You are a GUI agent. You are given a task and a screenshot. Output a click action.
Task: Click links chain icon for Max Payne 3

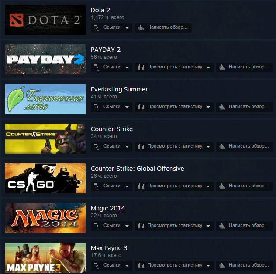[97, 265]
